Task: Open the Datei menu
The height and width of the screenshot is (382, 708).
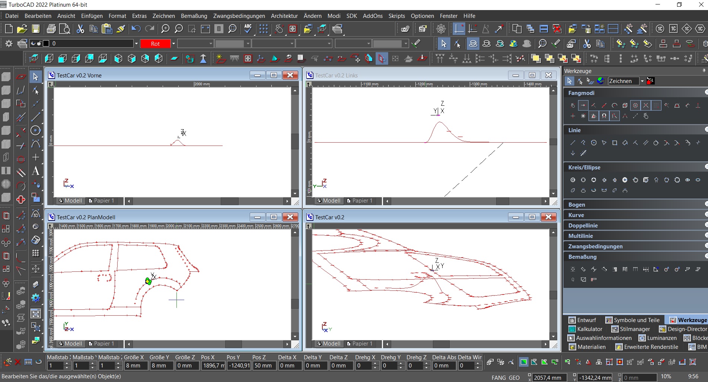Action: [x=12, y=16]
